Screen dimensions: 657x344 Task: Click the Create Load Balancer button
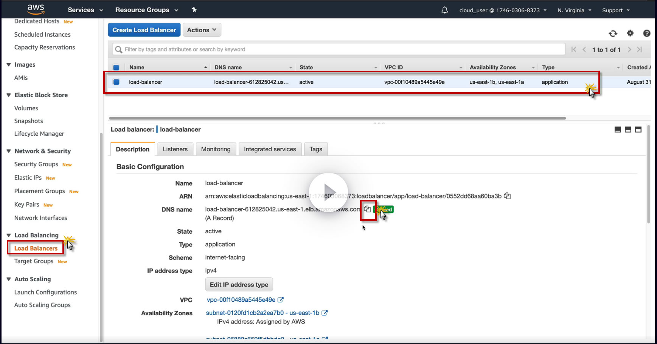click(144, 30)
